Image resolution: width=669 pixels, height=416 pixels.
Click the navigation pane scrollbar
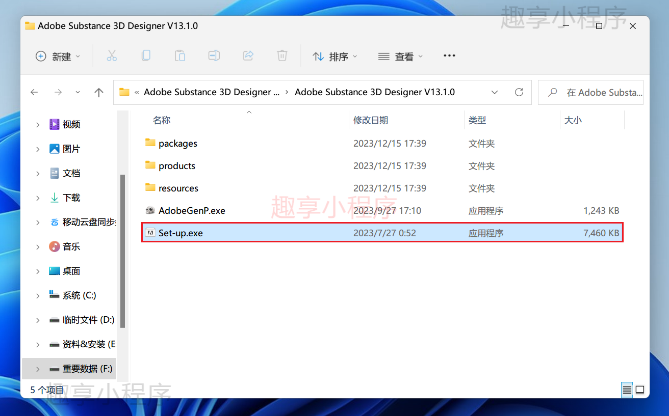[122, 251]
